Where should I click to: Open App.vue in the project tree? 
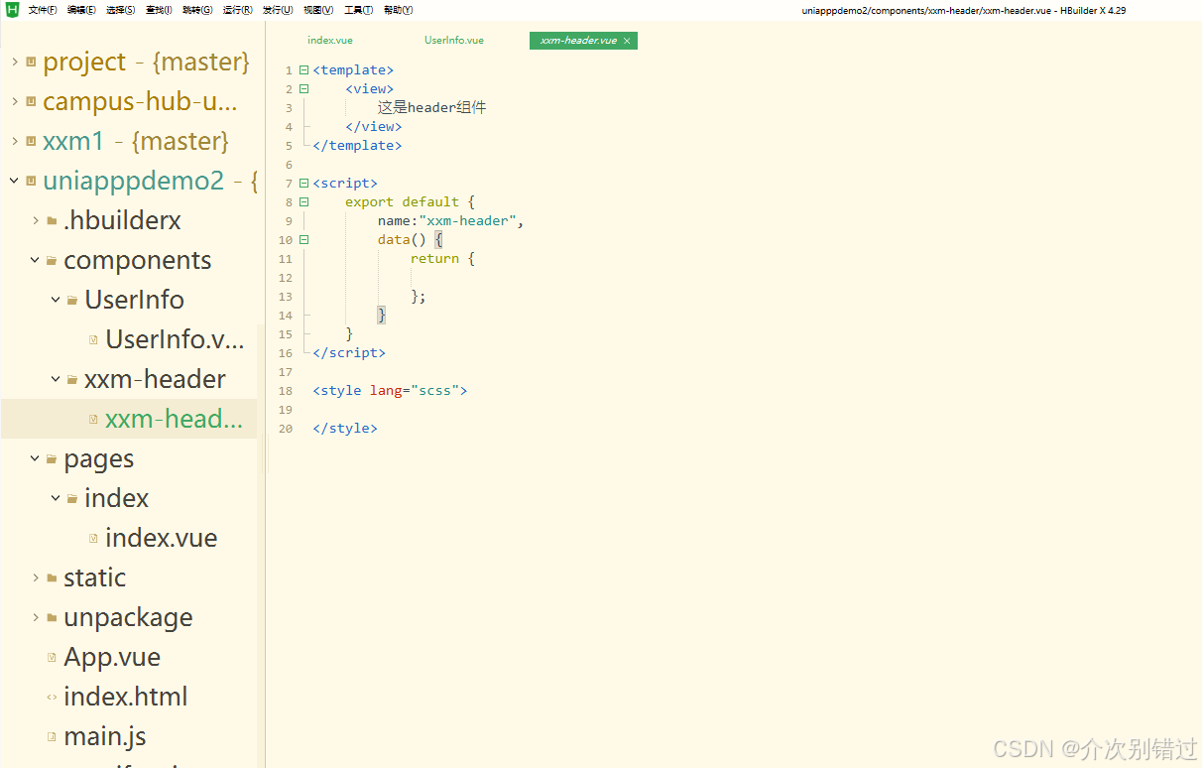tap(112, 657)
